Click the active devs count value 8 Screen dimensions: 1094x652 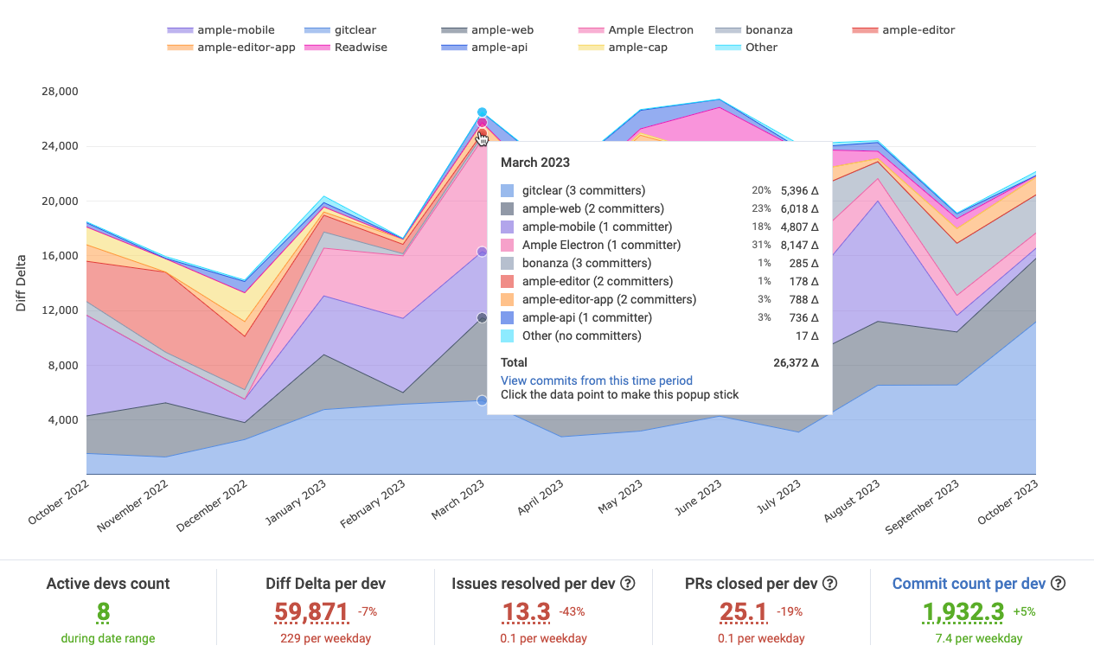click(x=103, y=612)
